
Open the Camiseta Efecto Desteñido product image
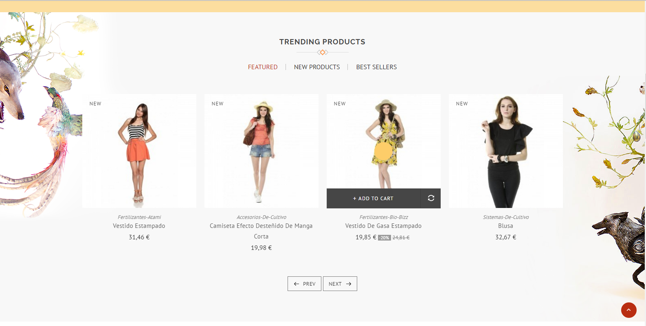pos(261,151)
